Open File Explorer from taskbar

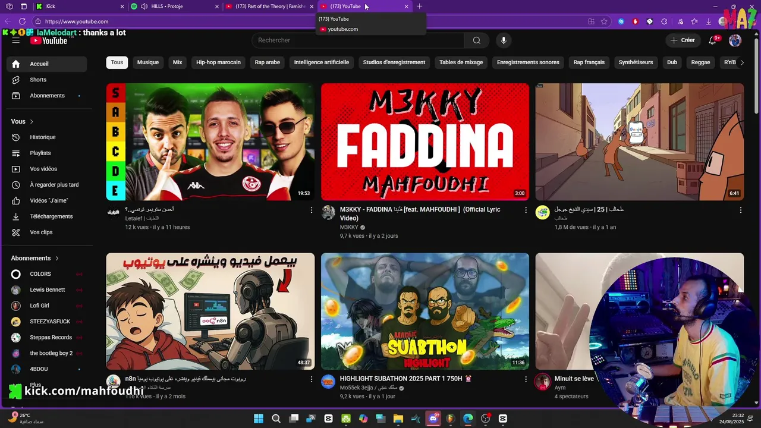pos(398,418)
